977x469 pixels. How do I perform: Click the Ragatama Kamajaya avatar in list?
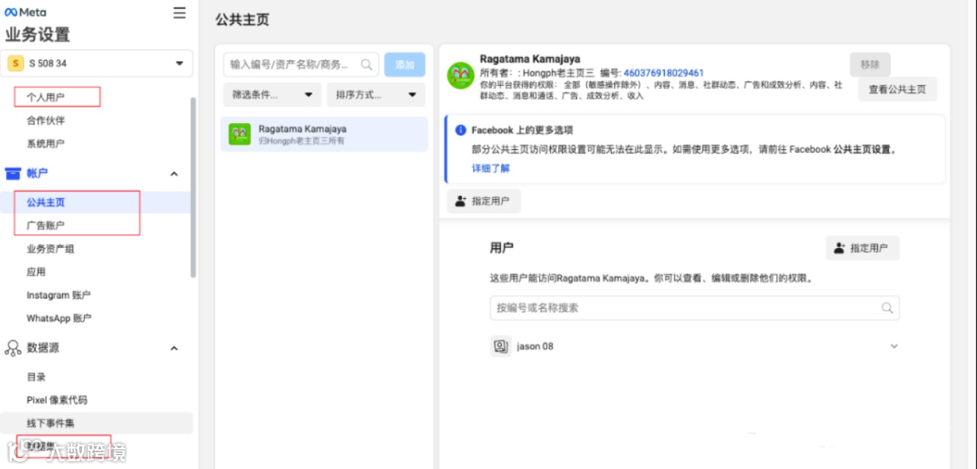pos(239,134)
